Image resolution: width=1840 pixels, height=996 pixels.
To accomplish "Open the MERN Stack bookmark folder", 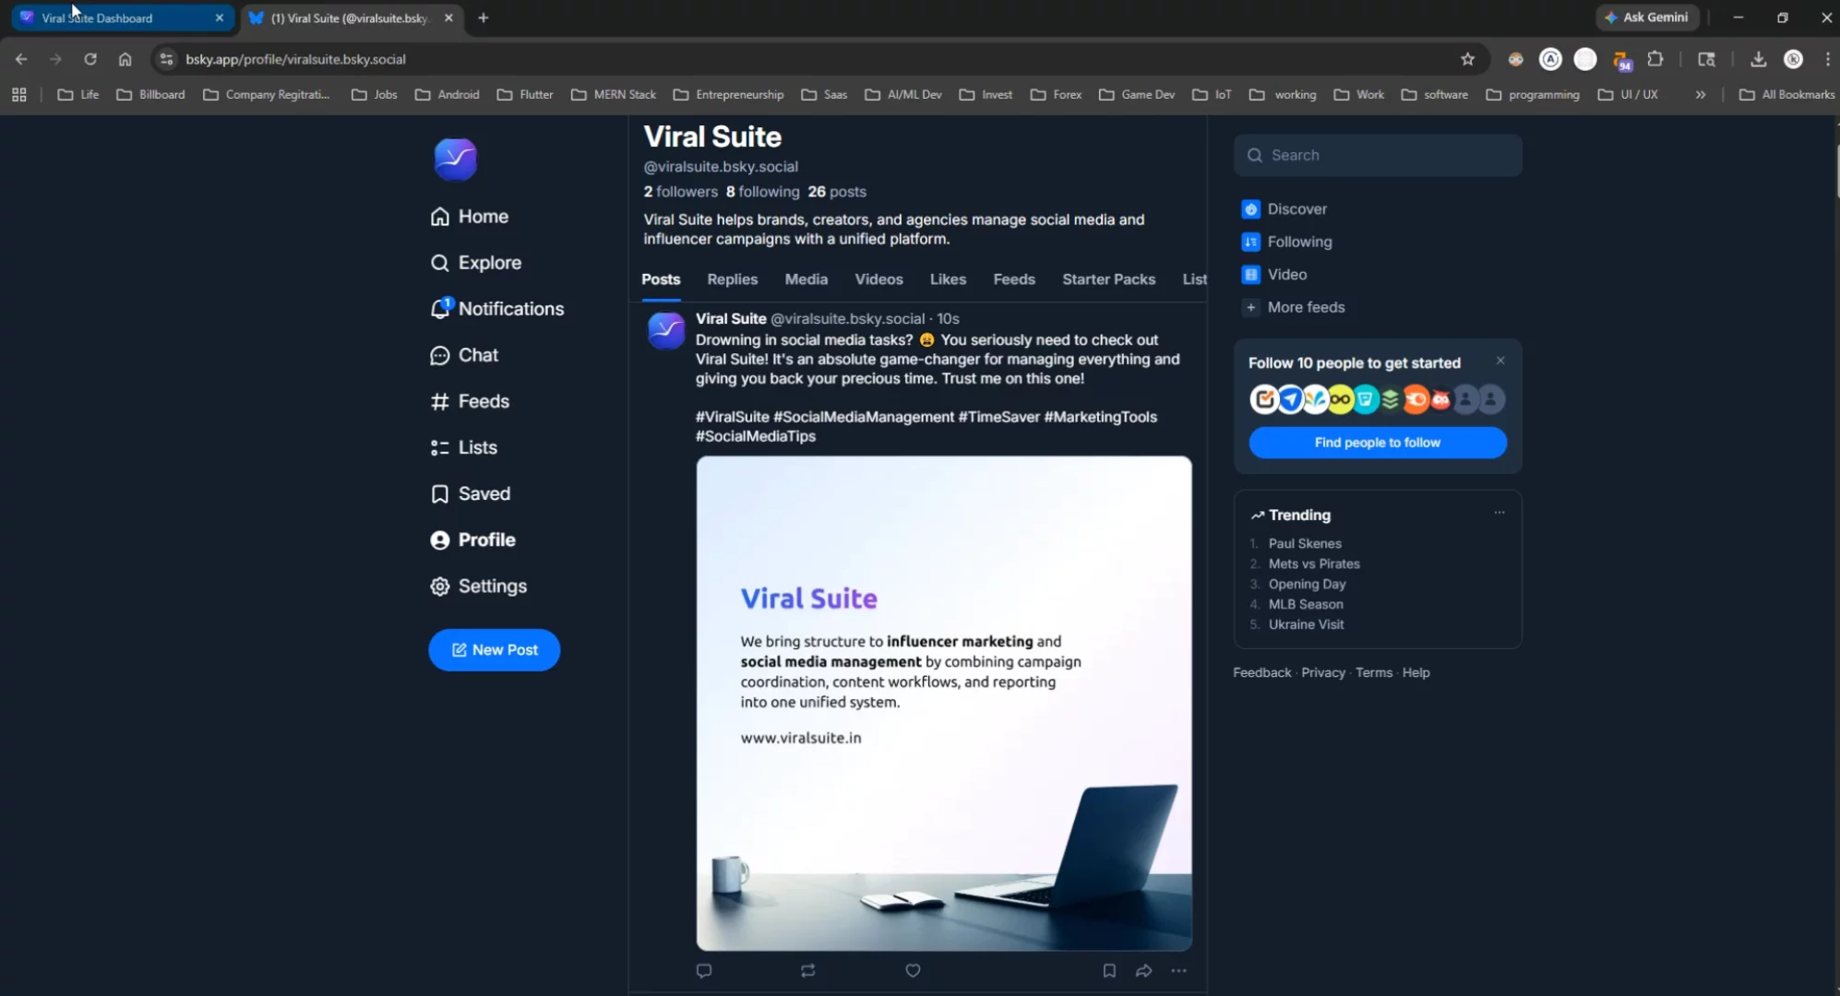I will pos(614,95).
